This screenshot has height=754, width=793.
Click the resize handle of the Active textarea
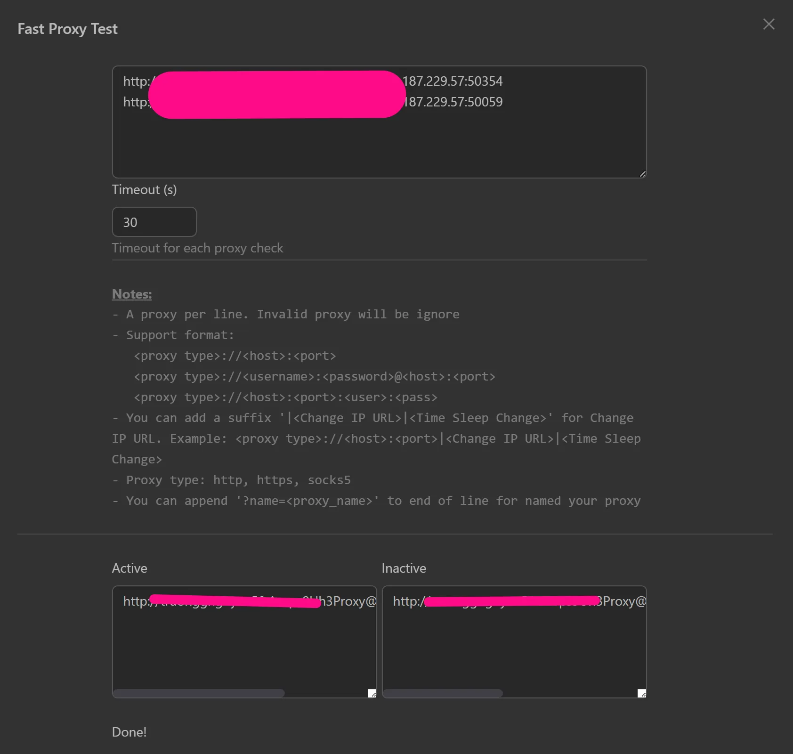371,693
